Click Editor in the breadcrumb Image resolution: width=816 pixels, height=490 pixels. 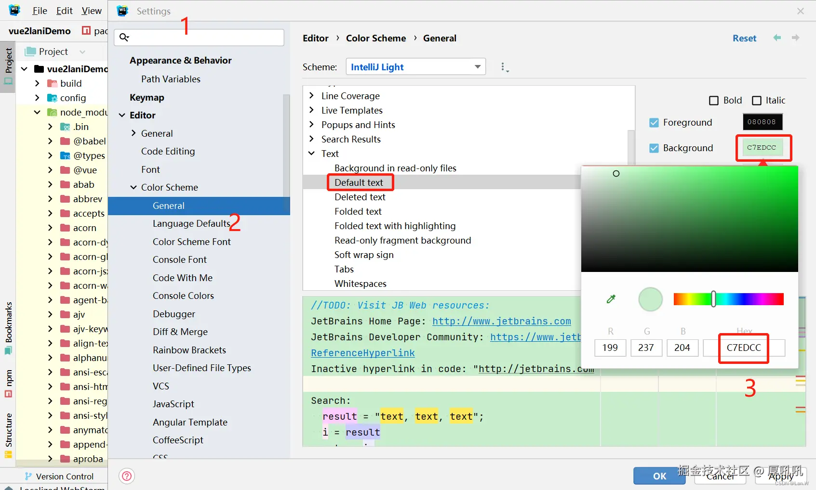coord(316,38)
